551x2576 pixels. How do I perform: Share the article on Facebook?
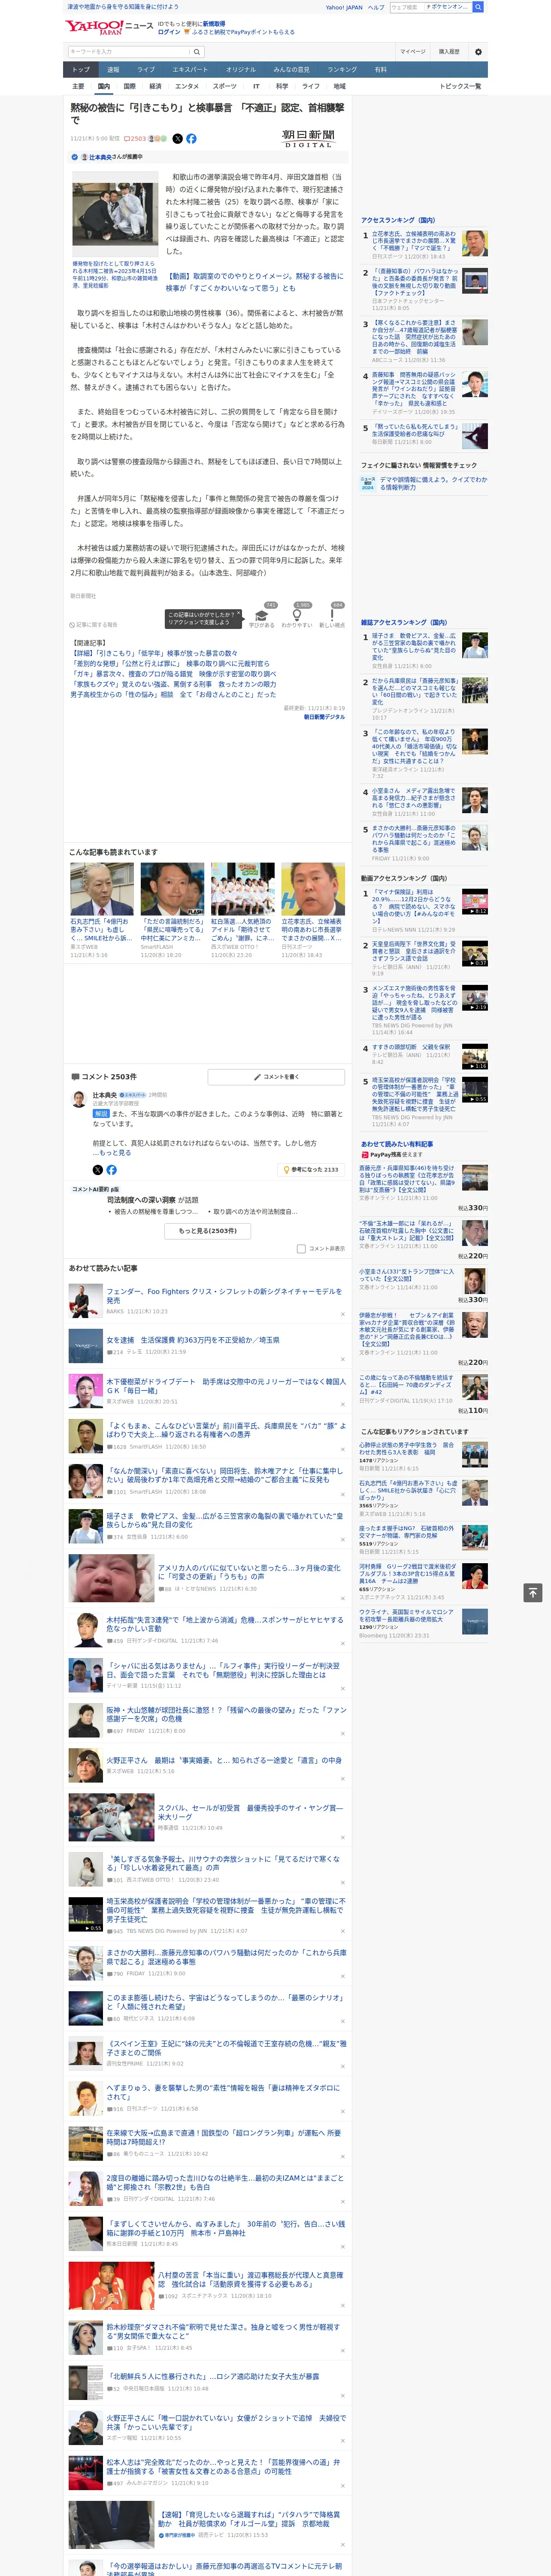coord(191,139)
